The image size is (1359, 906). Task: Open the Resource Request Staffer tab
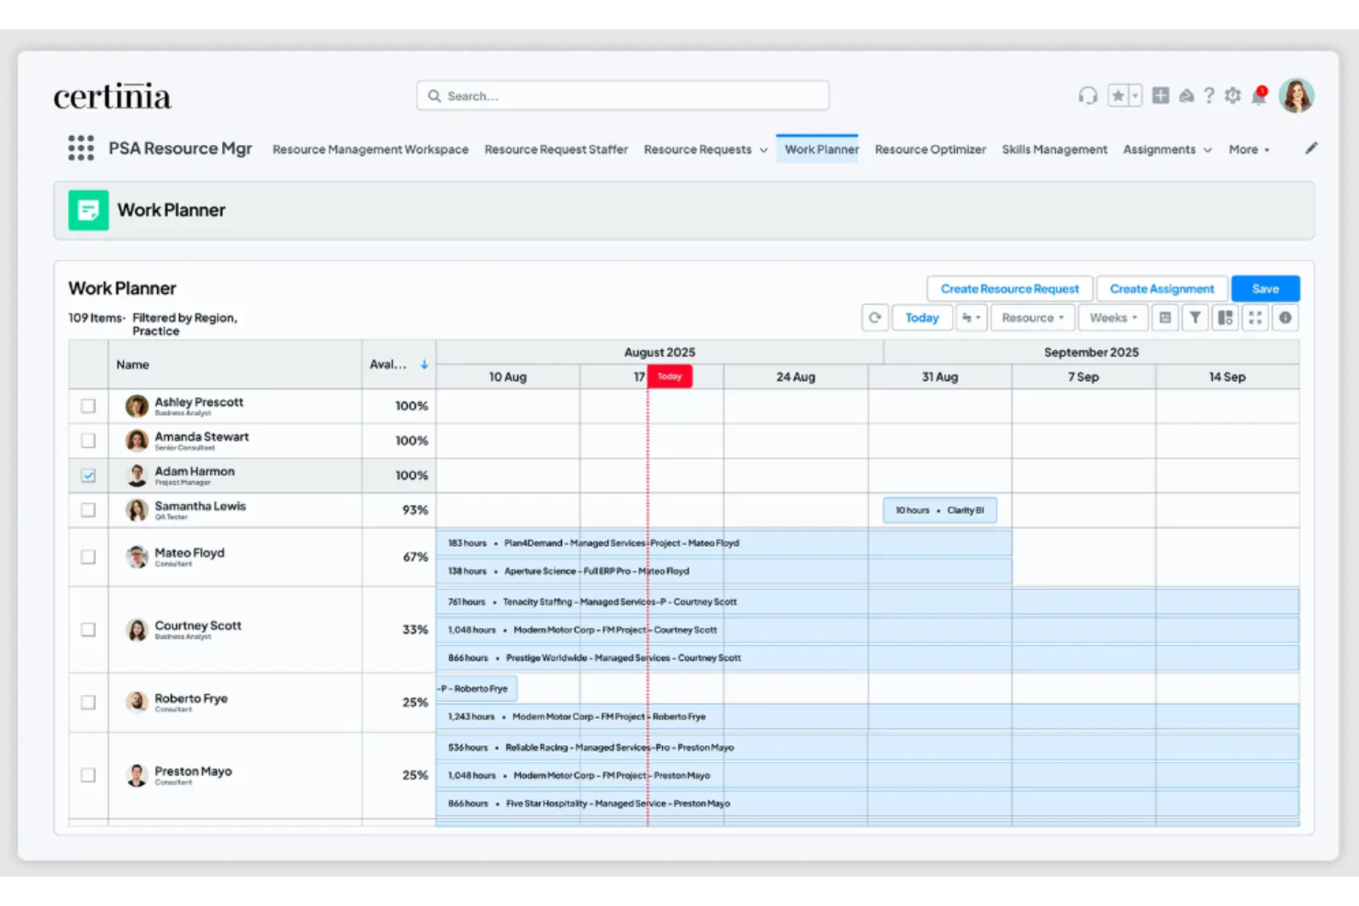(556, 150)
